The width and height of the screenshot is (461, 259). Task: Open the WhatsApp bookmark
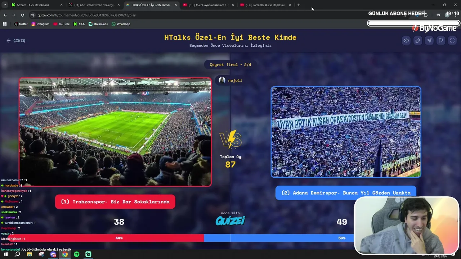[121, 24]
